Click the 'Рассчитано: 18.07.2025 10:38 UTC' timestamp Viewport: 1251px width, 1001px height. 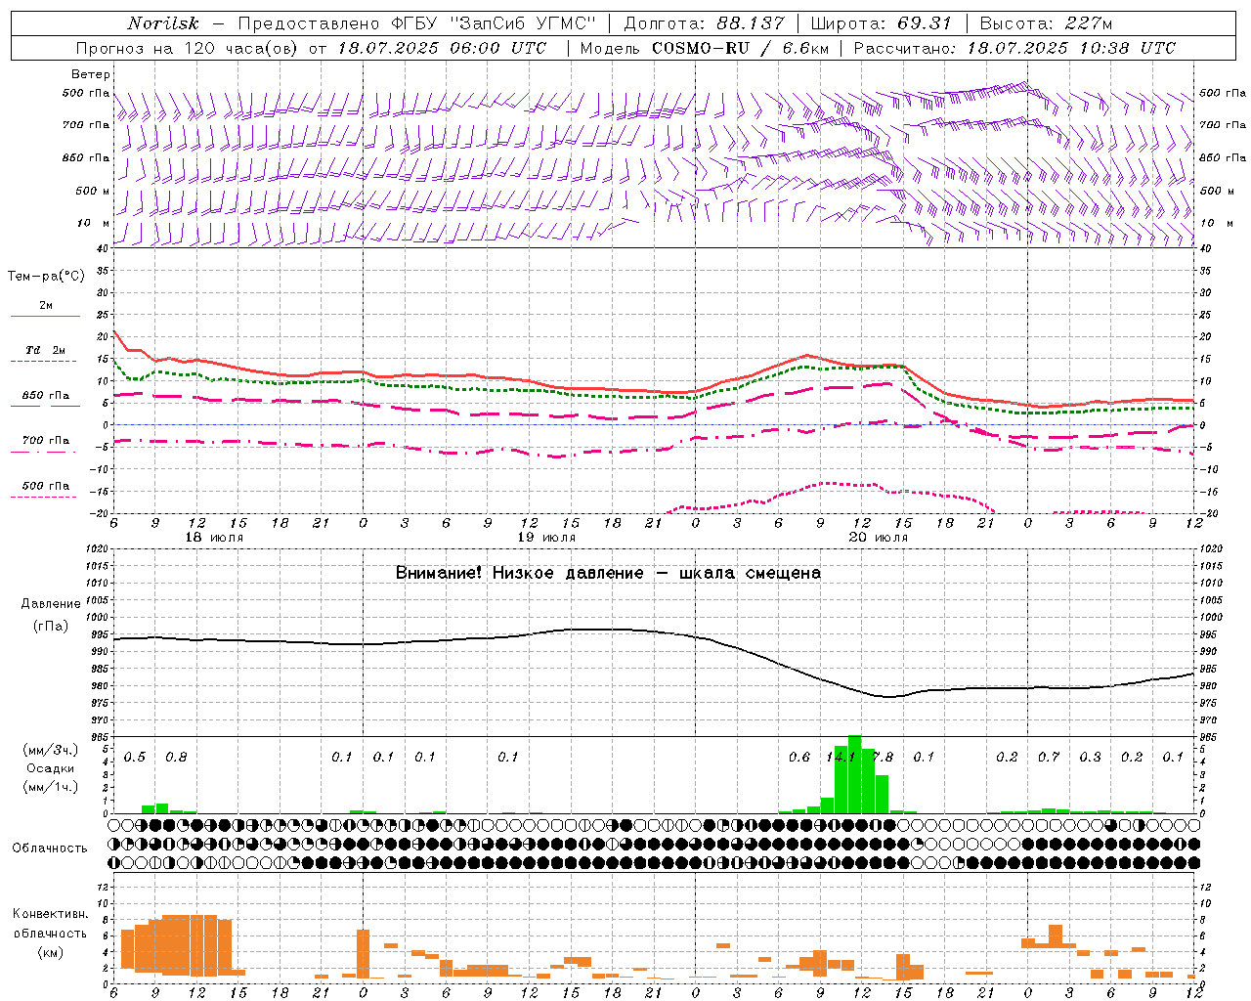[x=1014, y=48]
